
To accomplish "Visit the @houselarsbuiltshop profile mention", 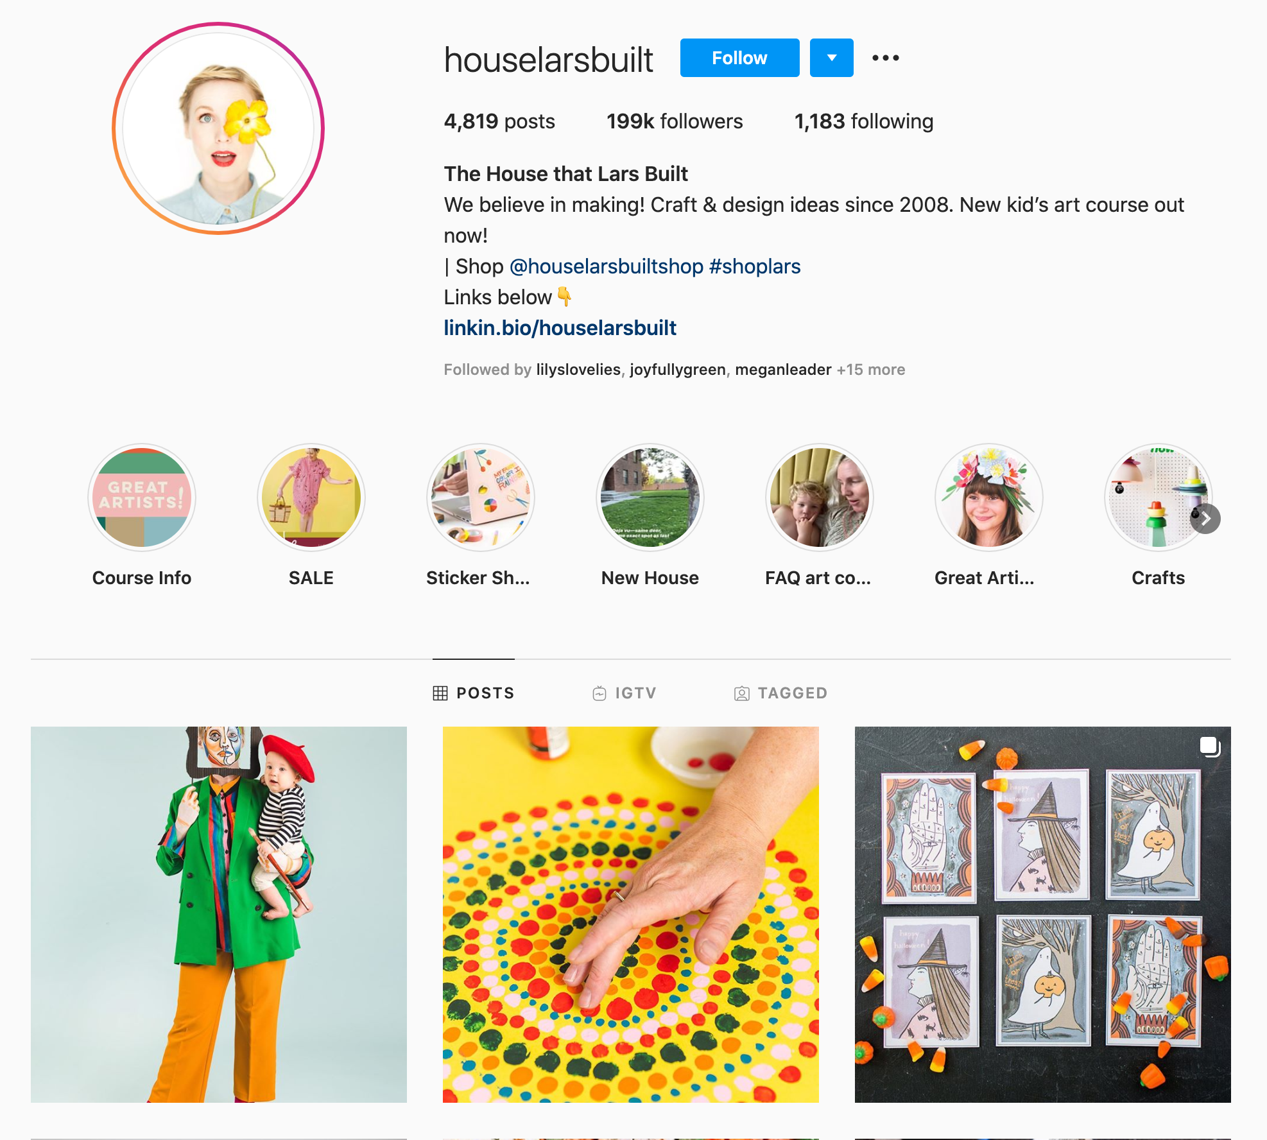I will 607,266.
